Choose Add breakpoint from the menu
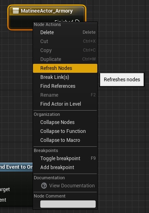 pos(65,167)
